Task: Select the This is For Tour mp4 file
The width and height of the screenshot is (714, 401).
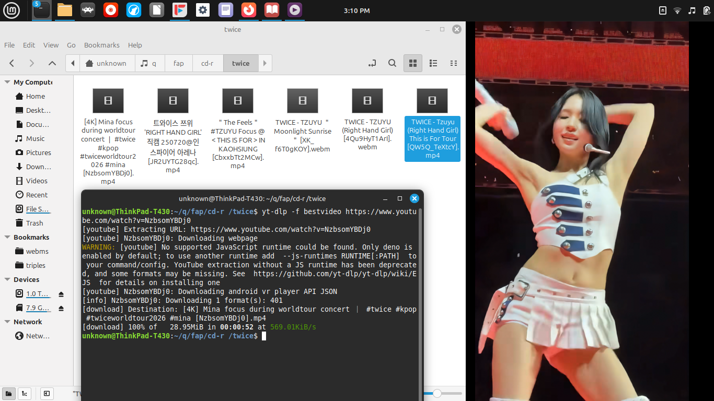Action: coord(432,124)
